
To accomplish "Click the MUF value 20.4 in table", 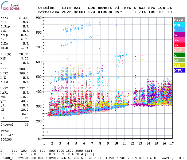I will click(x=79, y=154).
